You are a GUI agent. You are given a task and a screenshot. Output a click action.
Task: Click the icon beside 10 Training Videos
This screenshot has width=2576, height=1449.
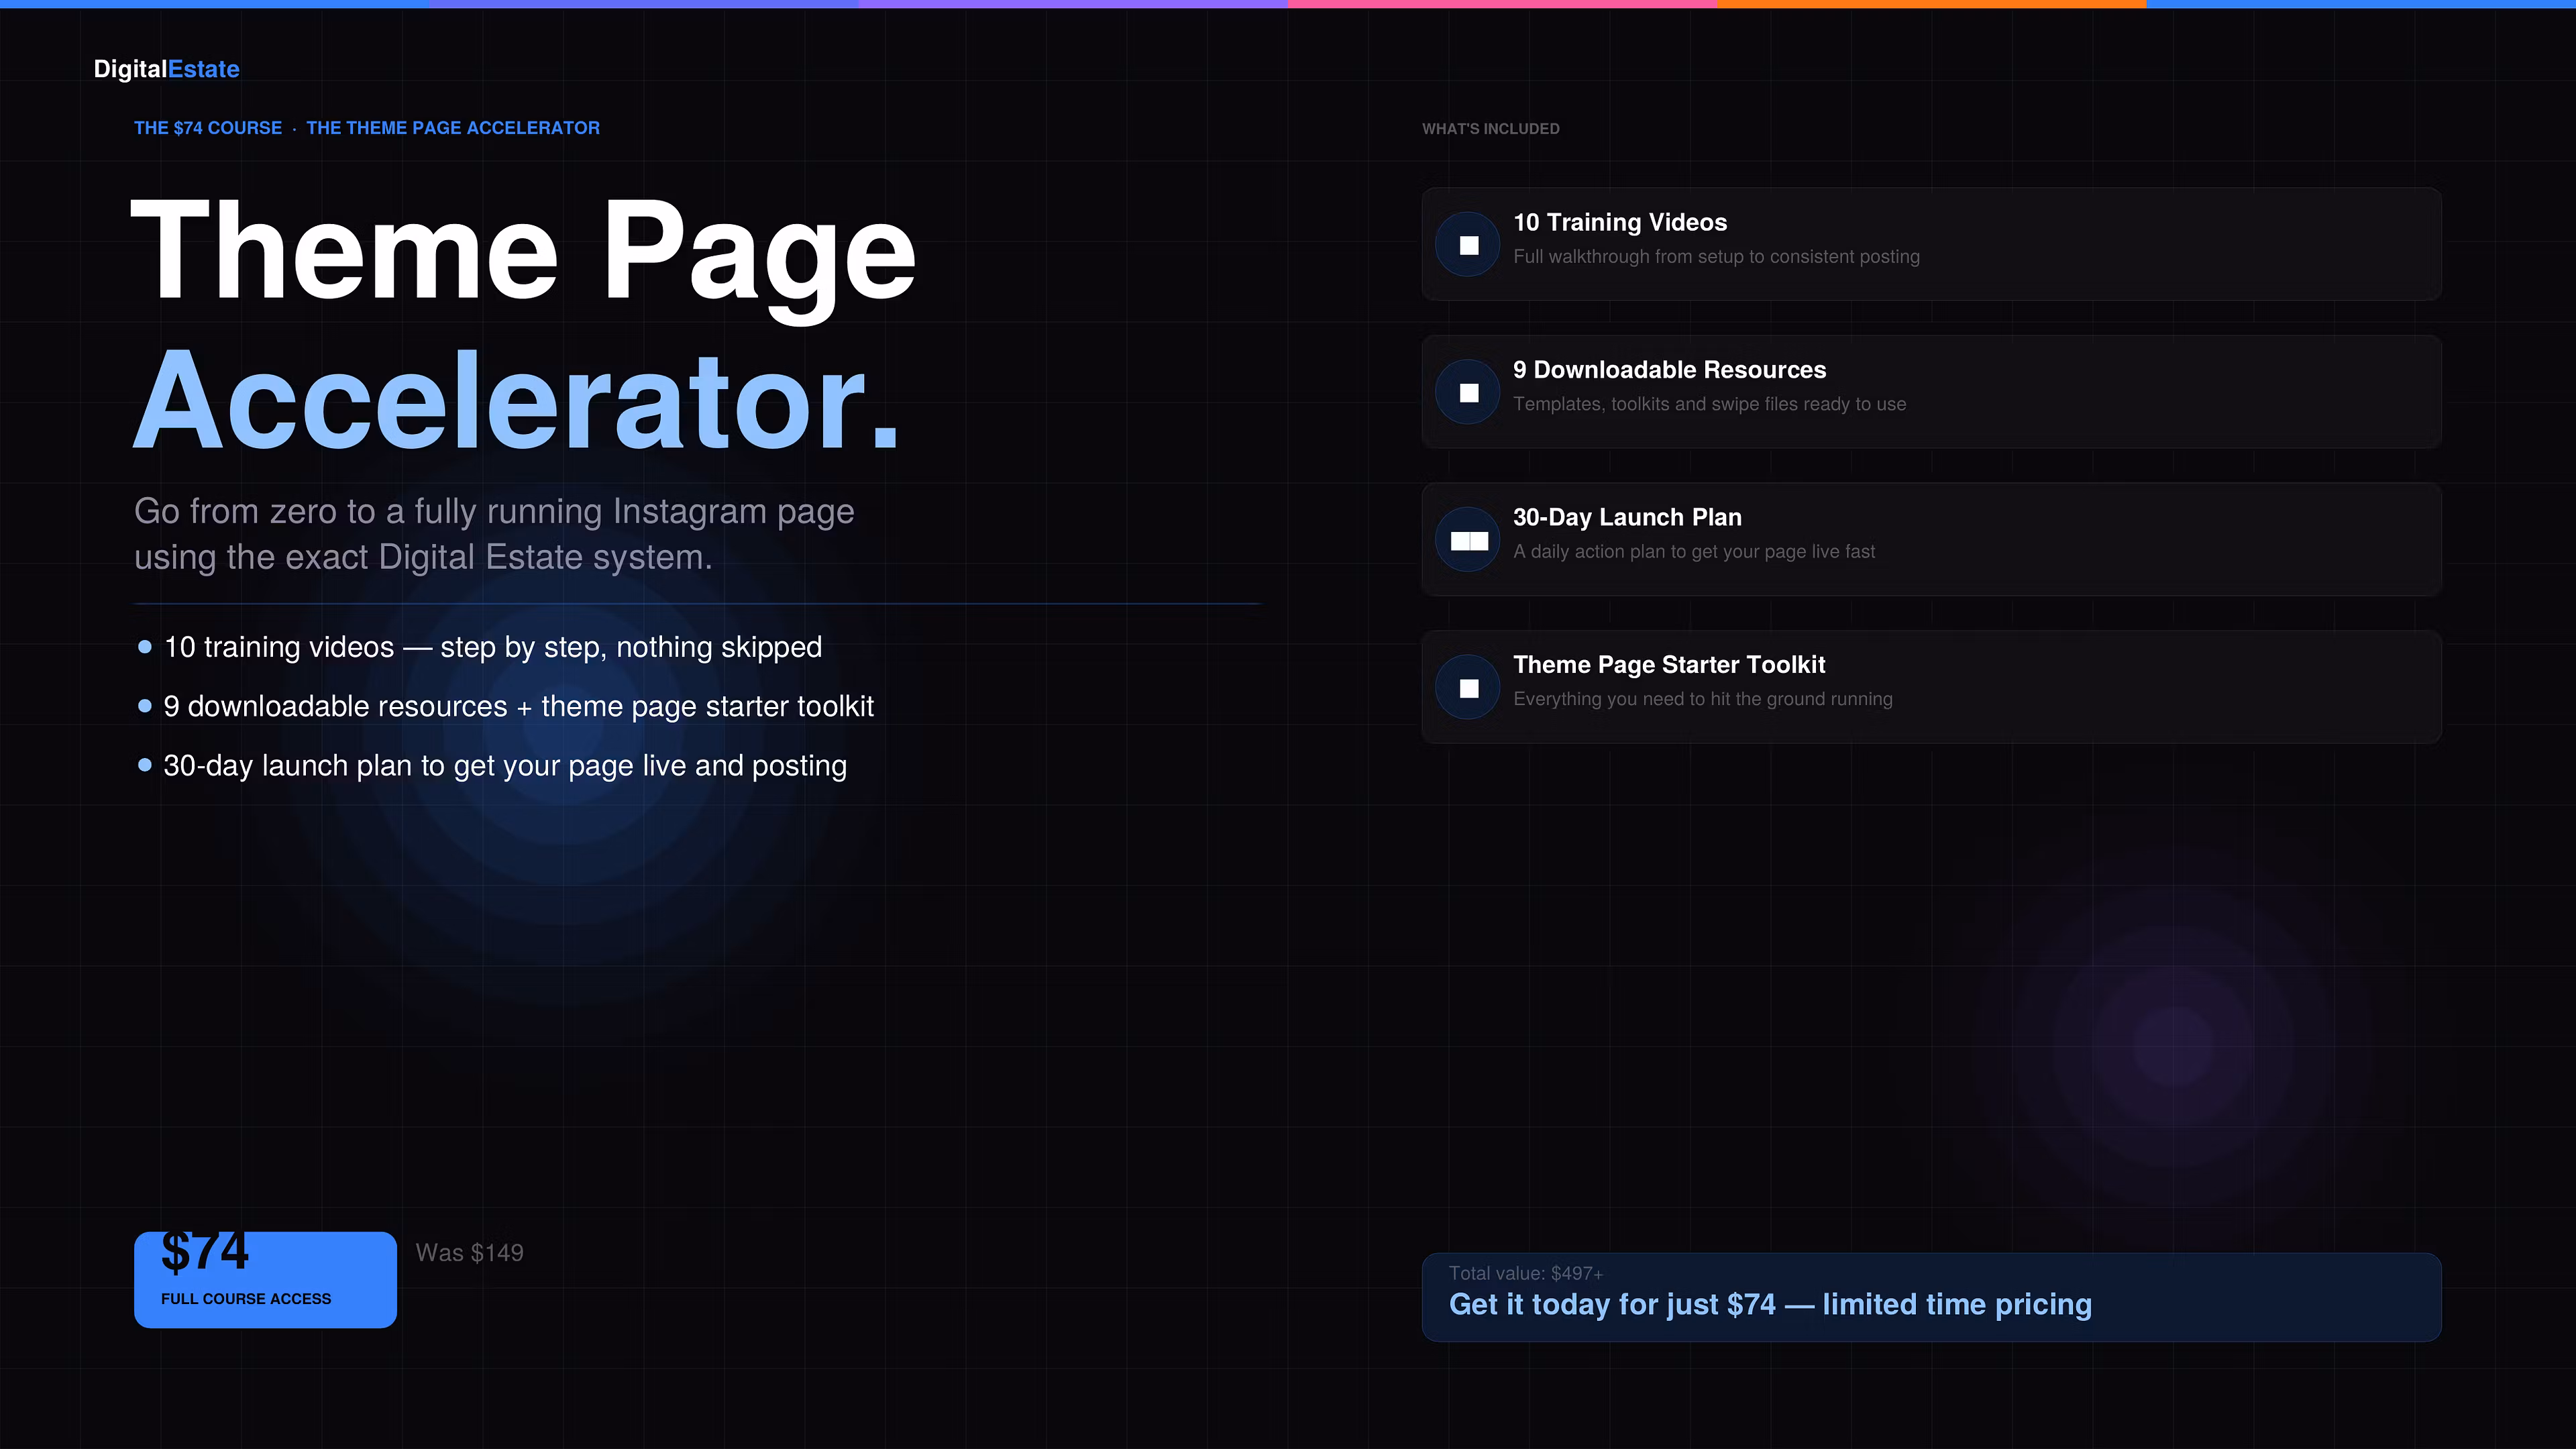click(x=1468, y=245)
